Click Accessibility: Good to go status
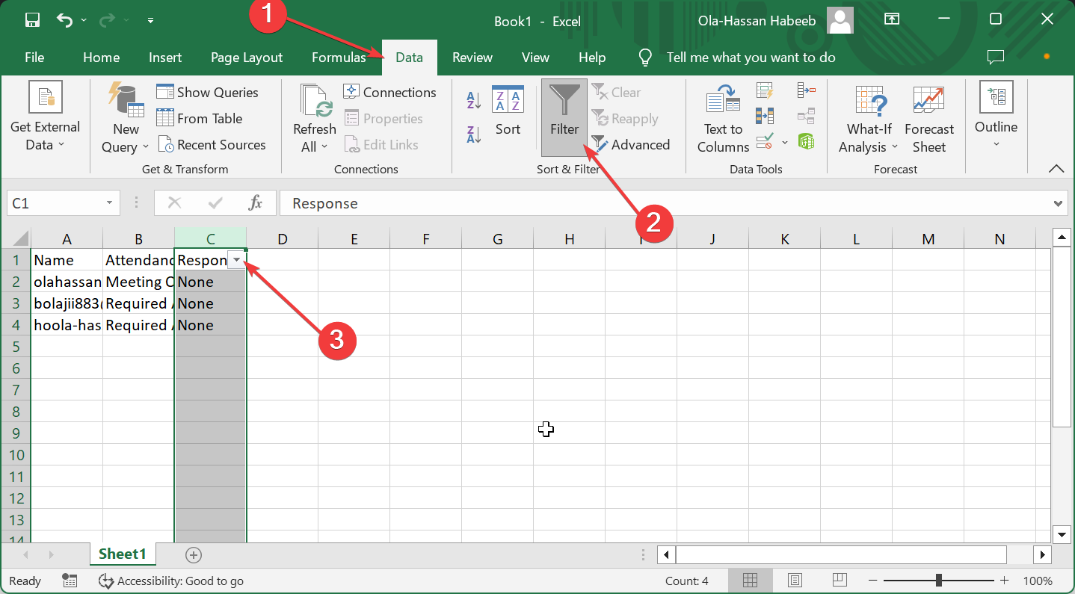Viewport: 1075px width, 594px height. click(171, 581)
